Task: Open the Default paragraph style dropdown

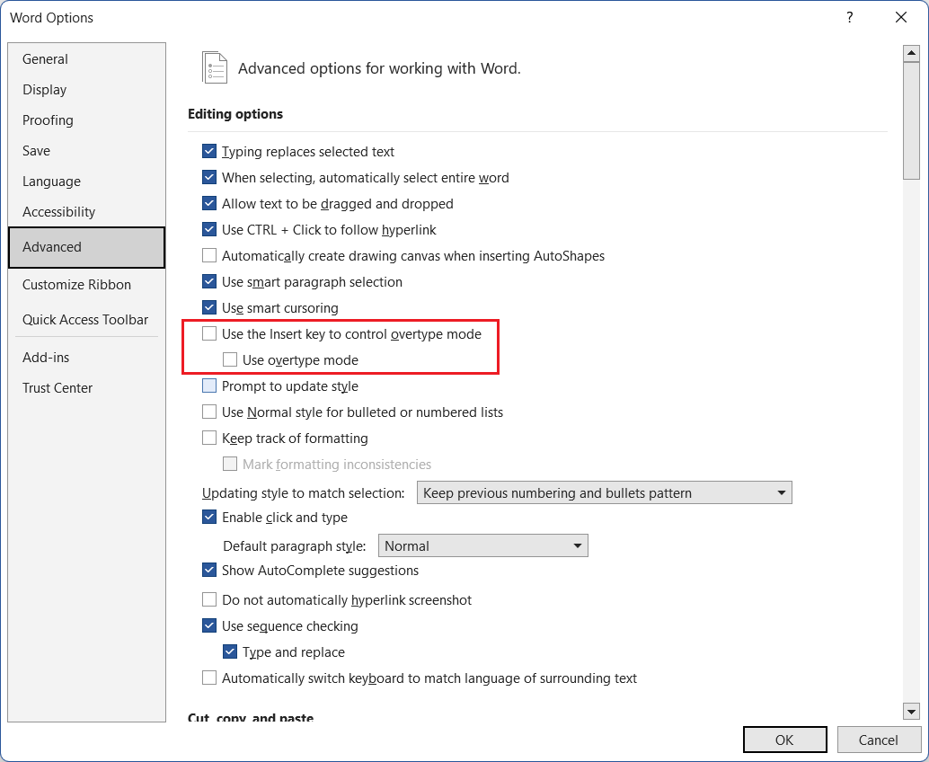Action: coord(482,545)
